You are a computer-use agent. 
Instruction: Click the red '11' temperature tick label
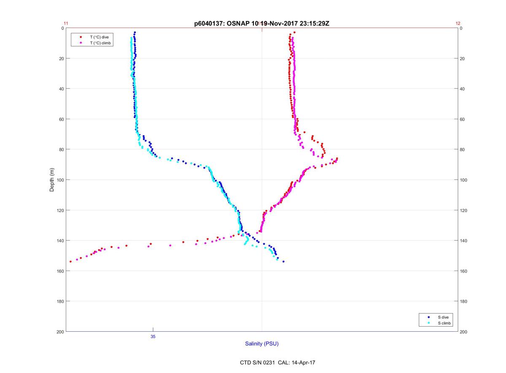[66, 24]
